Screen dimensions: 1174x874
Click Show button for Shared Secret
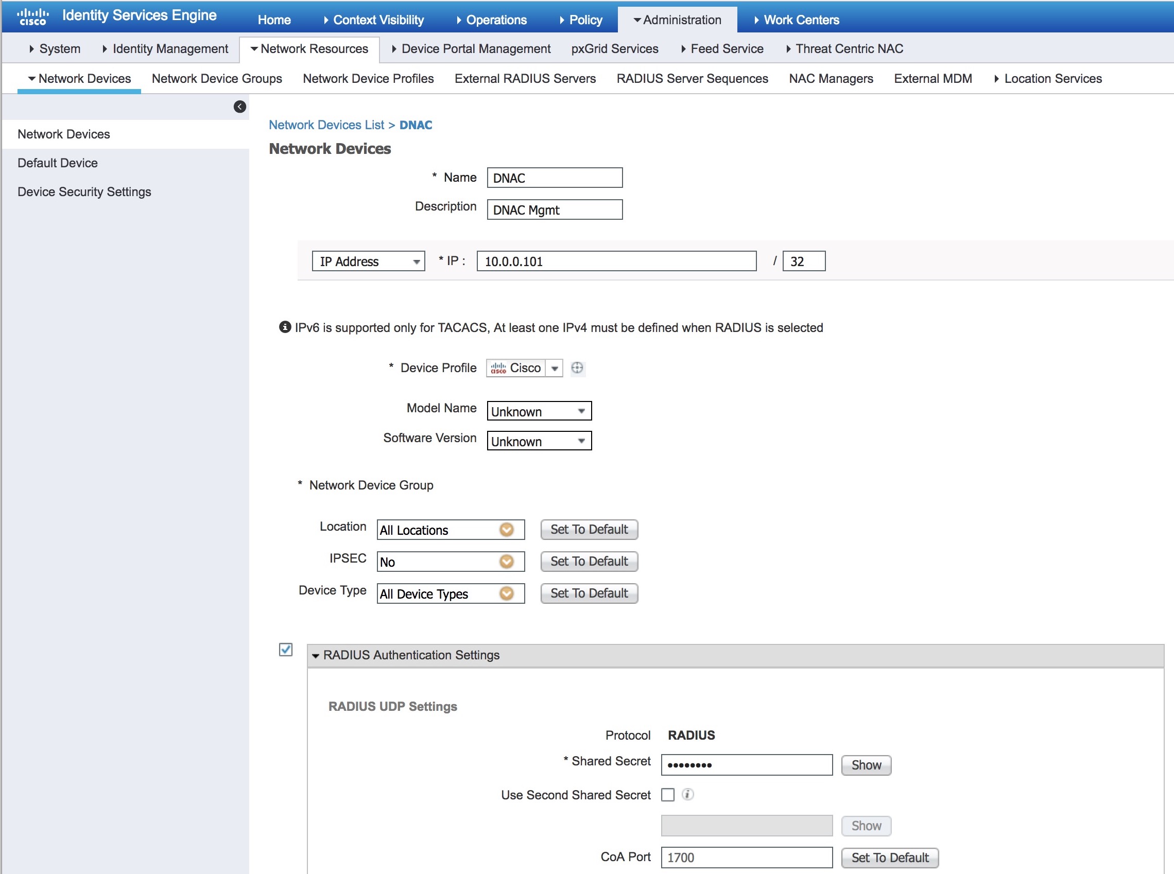click(x=866, y=765)
